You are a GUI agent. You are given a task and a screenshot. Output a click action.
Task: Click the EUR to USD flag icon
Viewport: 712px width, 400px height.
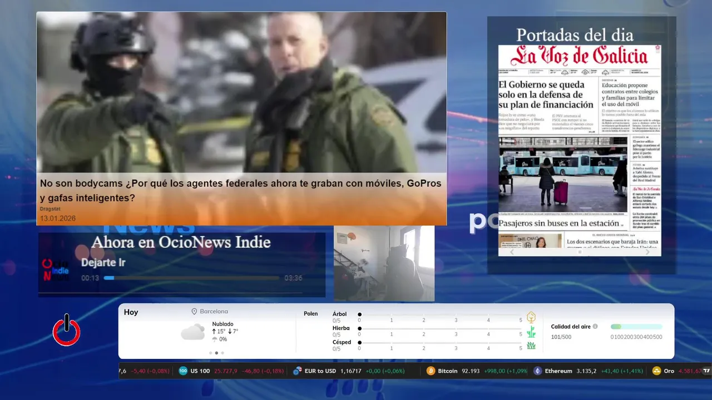(298, 371)
